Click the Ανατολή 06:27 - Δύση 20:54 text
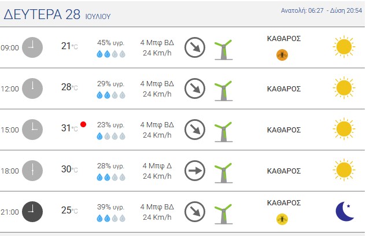The height and width of the screenshot is (236, 366). pyautogui.click(x=321, y=10)
